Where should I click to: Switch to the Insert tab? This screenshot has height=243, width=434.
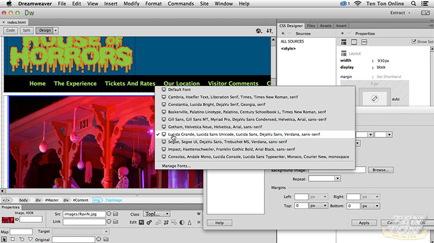click(341, 25)
